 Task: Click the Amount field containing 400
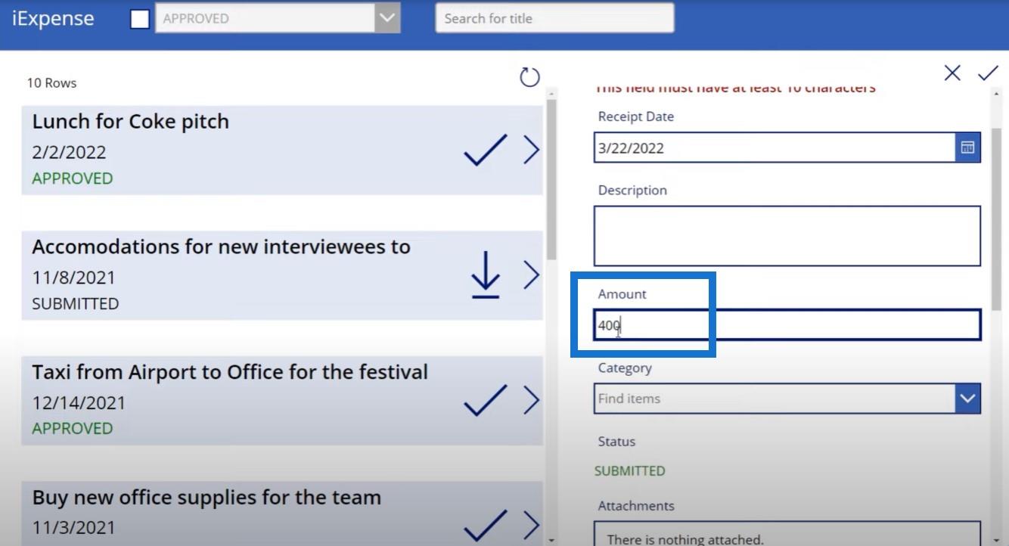[787, 325]
